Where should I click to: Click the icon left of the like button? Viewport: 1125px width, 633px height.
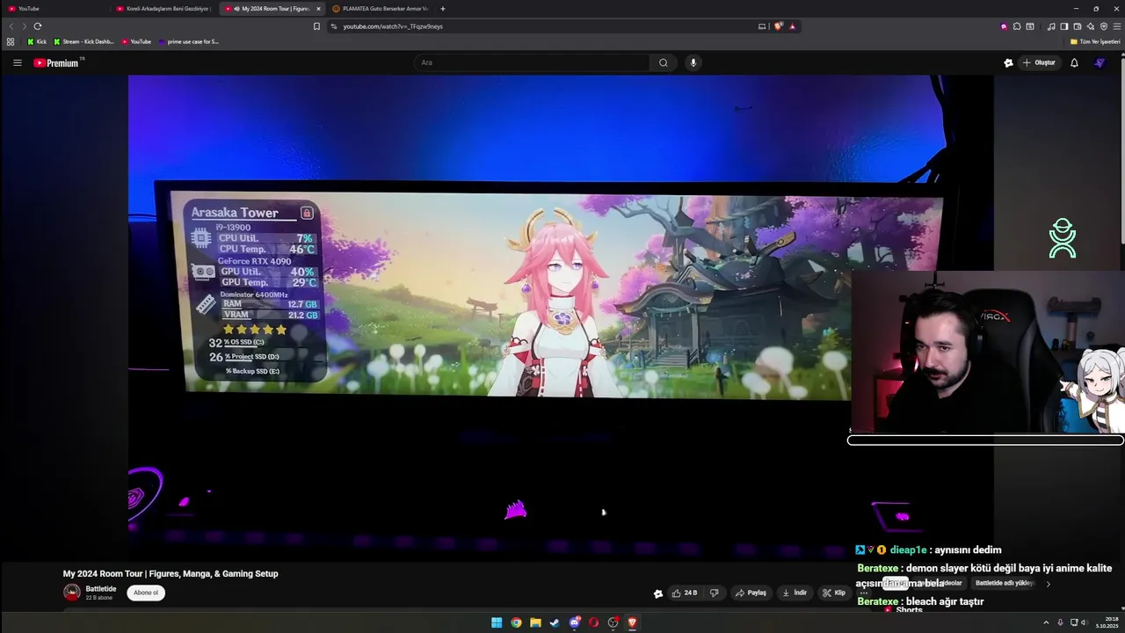click(658, 593)
